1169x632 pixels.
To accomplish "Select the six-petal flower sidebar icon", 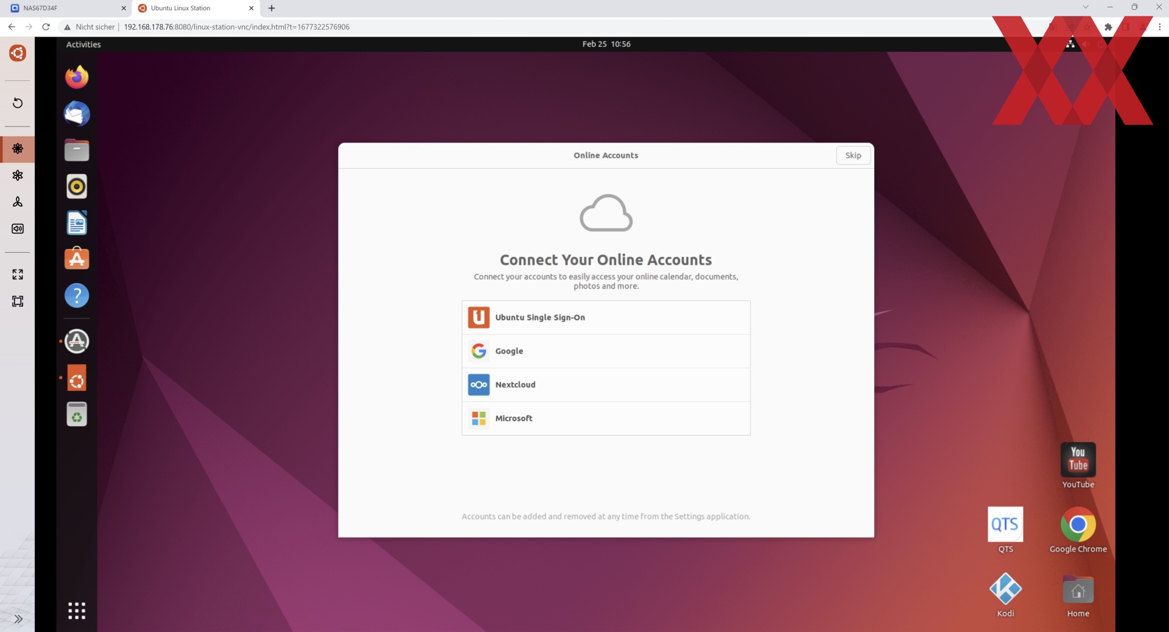I will 18,175.
